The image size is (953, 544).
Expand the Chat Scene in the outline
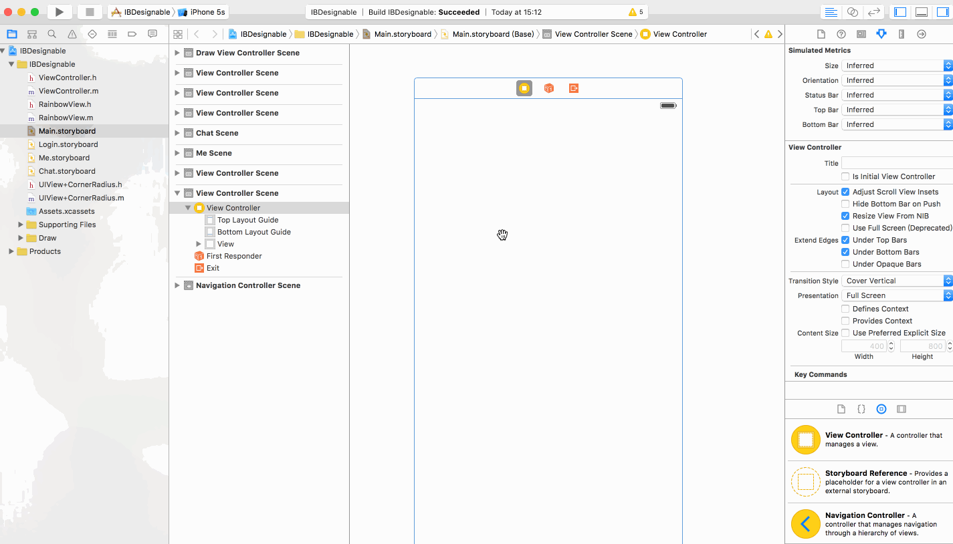[x=177, y=134]
